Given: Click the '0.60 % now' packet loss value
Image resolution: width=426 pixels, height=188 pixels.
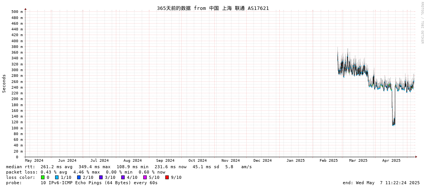Looking at the screenshot, I should [x=152, y=172].
